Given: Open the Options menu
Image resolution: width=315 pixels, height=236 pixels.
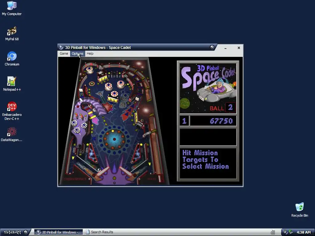Looking at the screenshot, I should point(78,53).
